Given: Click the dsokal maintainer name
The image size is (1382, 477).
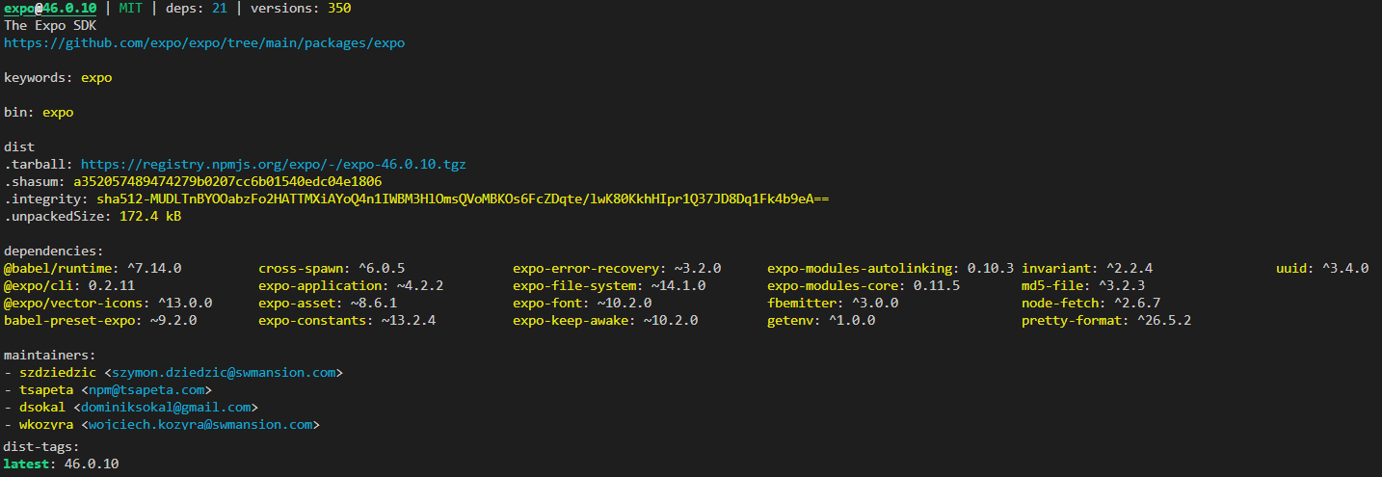Looking at the screenshot, I should [x=42, y=408].
